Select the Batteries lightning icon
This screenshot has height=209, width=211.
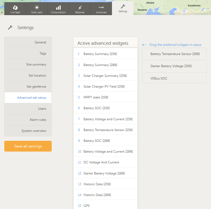tap(80, 8)
